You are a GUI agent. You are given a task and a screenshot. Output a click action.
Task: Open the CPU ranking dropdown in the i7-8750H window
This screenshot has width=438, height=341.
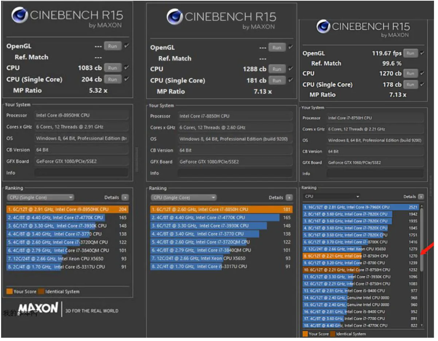(332, 196)
